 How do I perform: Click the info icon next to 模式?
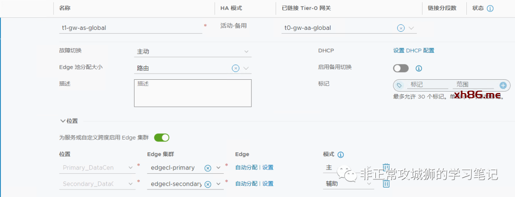click(340, 155)
